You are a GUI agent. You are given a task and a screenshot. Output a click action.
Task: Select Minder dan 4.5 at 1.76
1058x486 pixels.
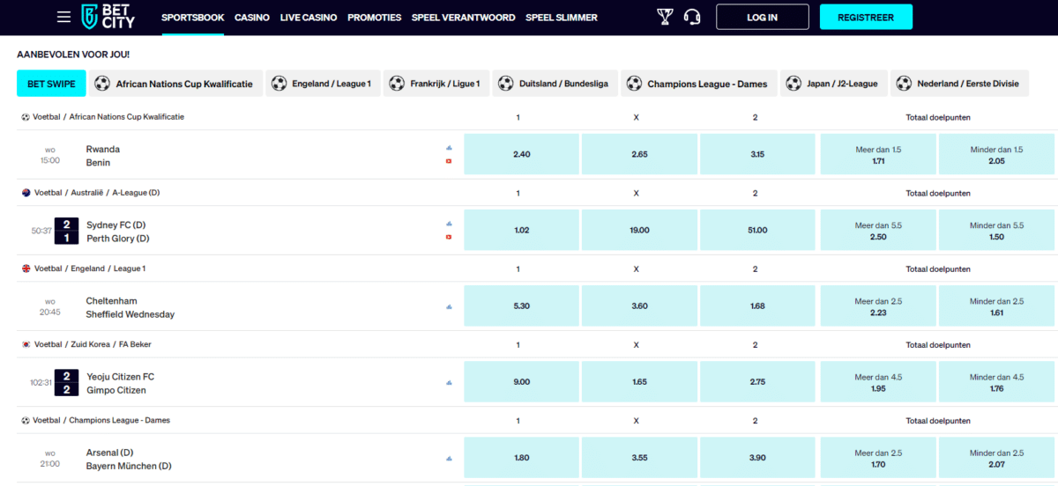(x=996, y=382)
